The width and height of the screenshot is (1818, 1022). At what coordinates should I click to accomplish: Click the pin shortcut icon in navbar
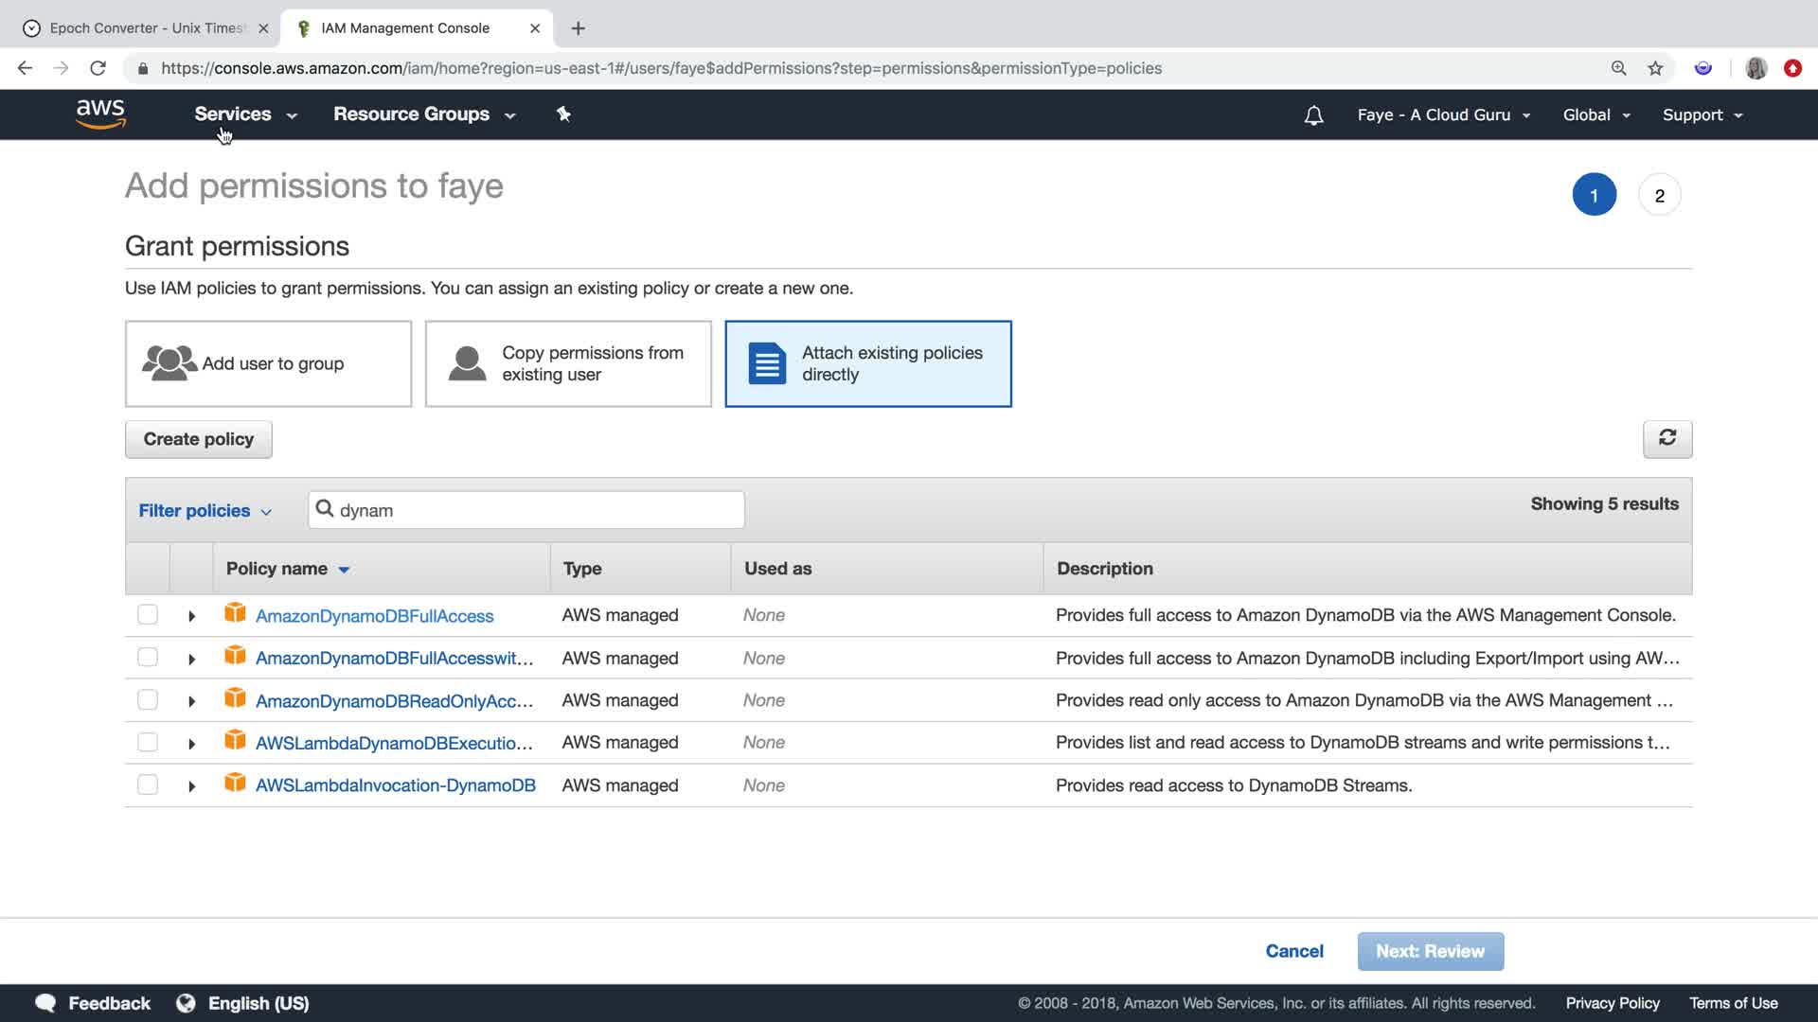563,115
